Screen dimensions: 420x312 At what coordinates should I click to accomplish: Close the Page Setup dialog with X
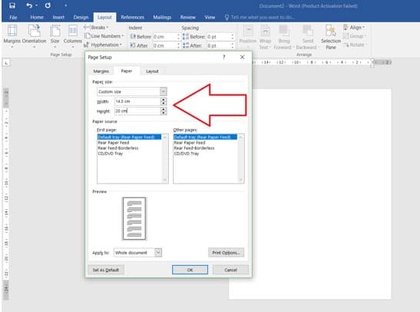point(242,57)
